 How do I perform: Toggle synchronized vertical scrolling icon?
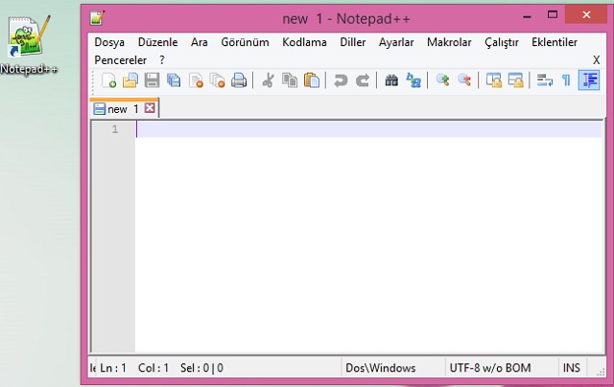click(494, 80)
